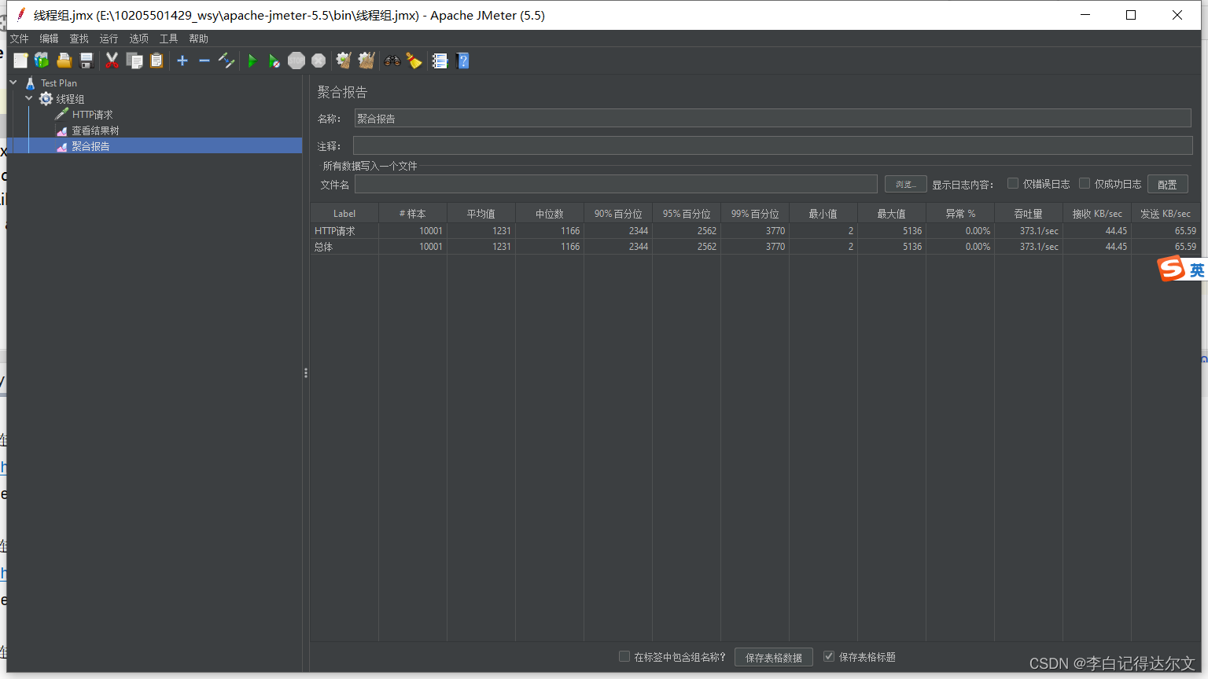
Task: Sort by the 最小值 column header
Action: click(823, 213)
